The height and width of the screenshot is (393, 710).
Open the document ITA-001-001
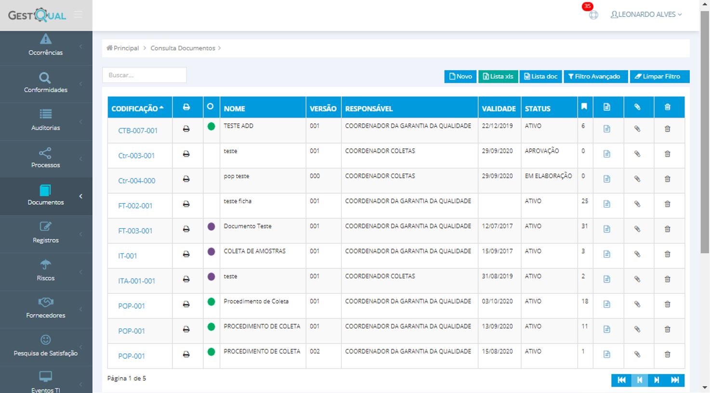(x=137, y=281)
